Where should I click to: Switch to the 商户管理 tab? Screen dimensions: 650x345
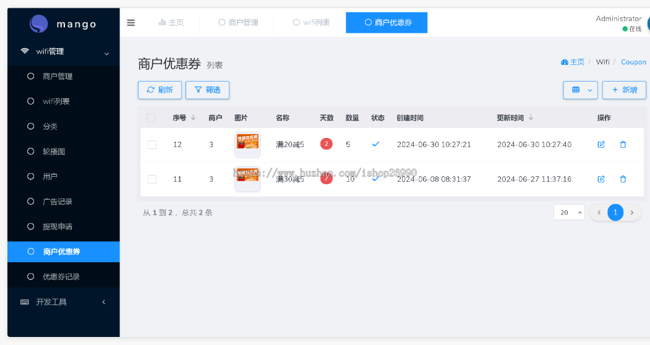tap(238, 22)
